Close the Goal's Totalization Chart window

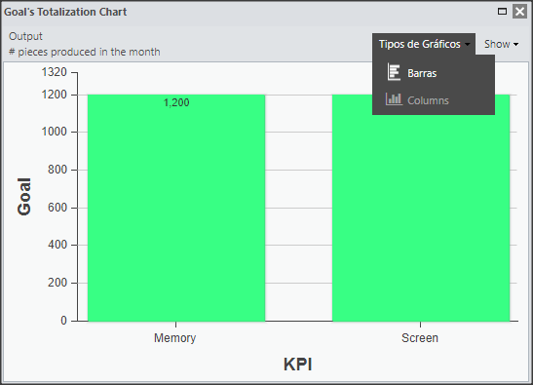(519, 12)
